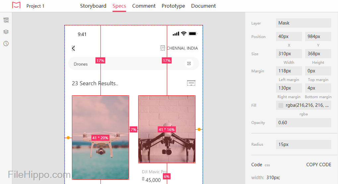Select the css code type label
Image resolution: width=338 pixels, height=184 pixels.
[267, 165]
